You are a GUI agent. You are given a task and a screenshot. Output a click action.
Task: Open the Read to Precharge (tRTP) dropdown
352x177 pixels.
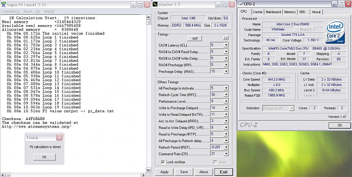[x=226, y=134]
